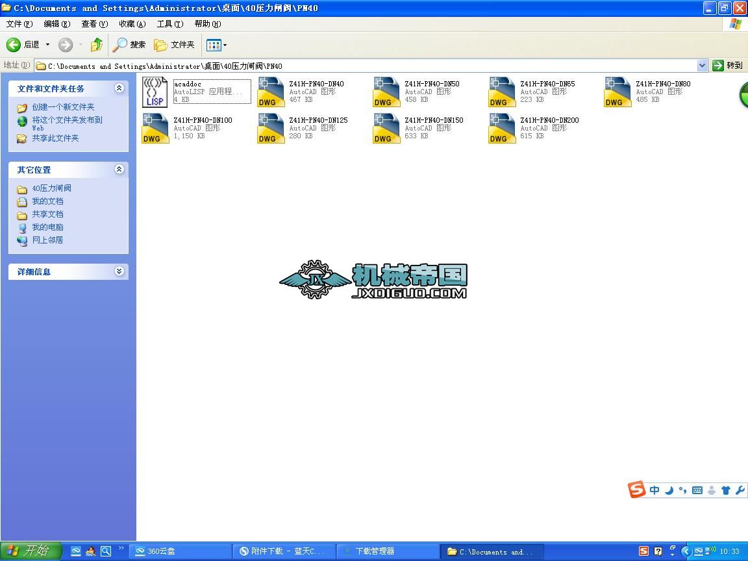
Task: Click the magnifier quick launch icon
Action: tap(106, 551)
